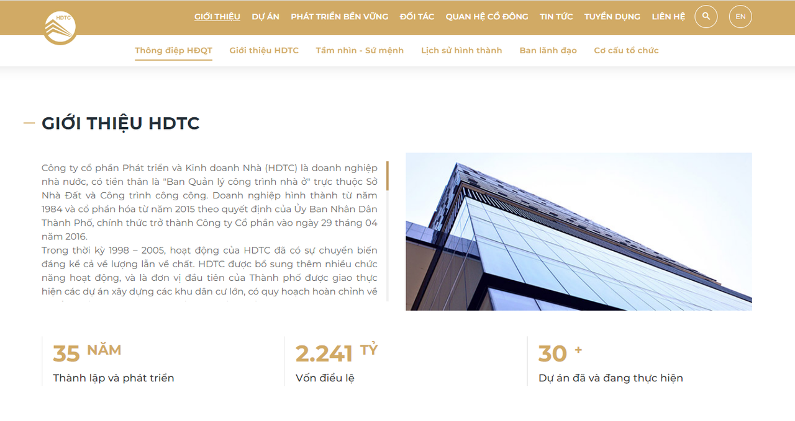
Task: Switch to the Thông điệp HĐQT tab
Action: click(x=173, y=50)
